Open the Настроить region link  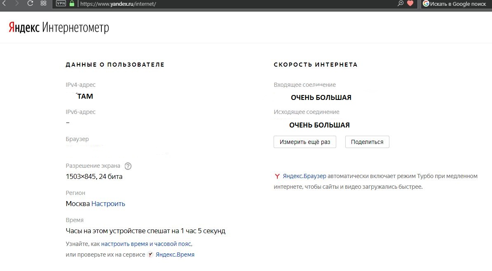tap(108, 204)
